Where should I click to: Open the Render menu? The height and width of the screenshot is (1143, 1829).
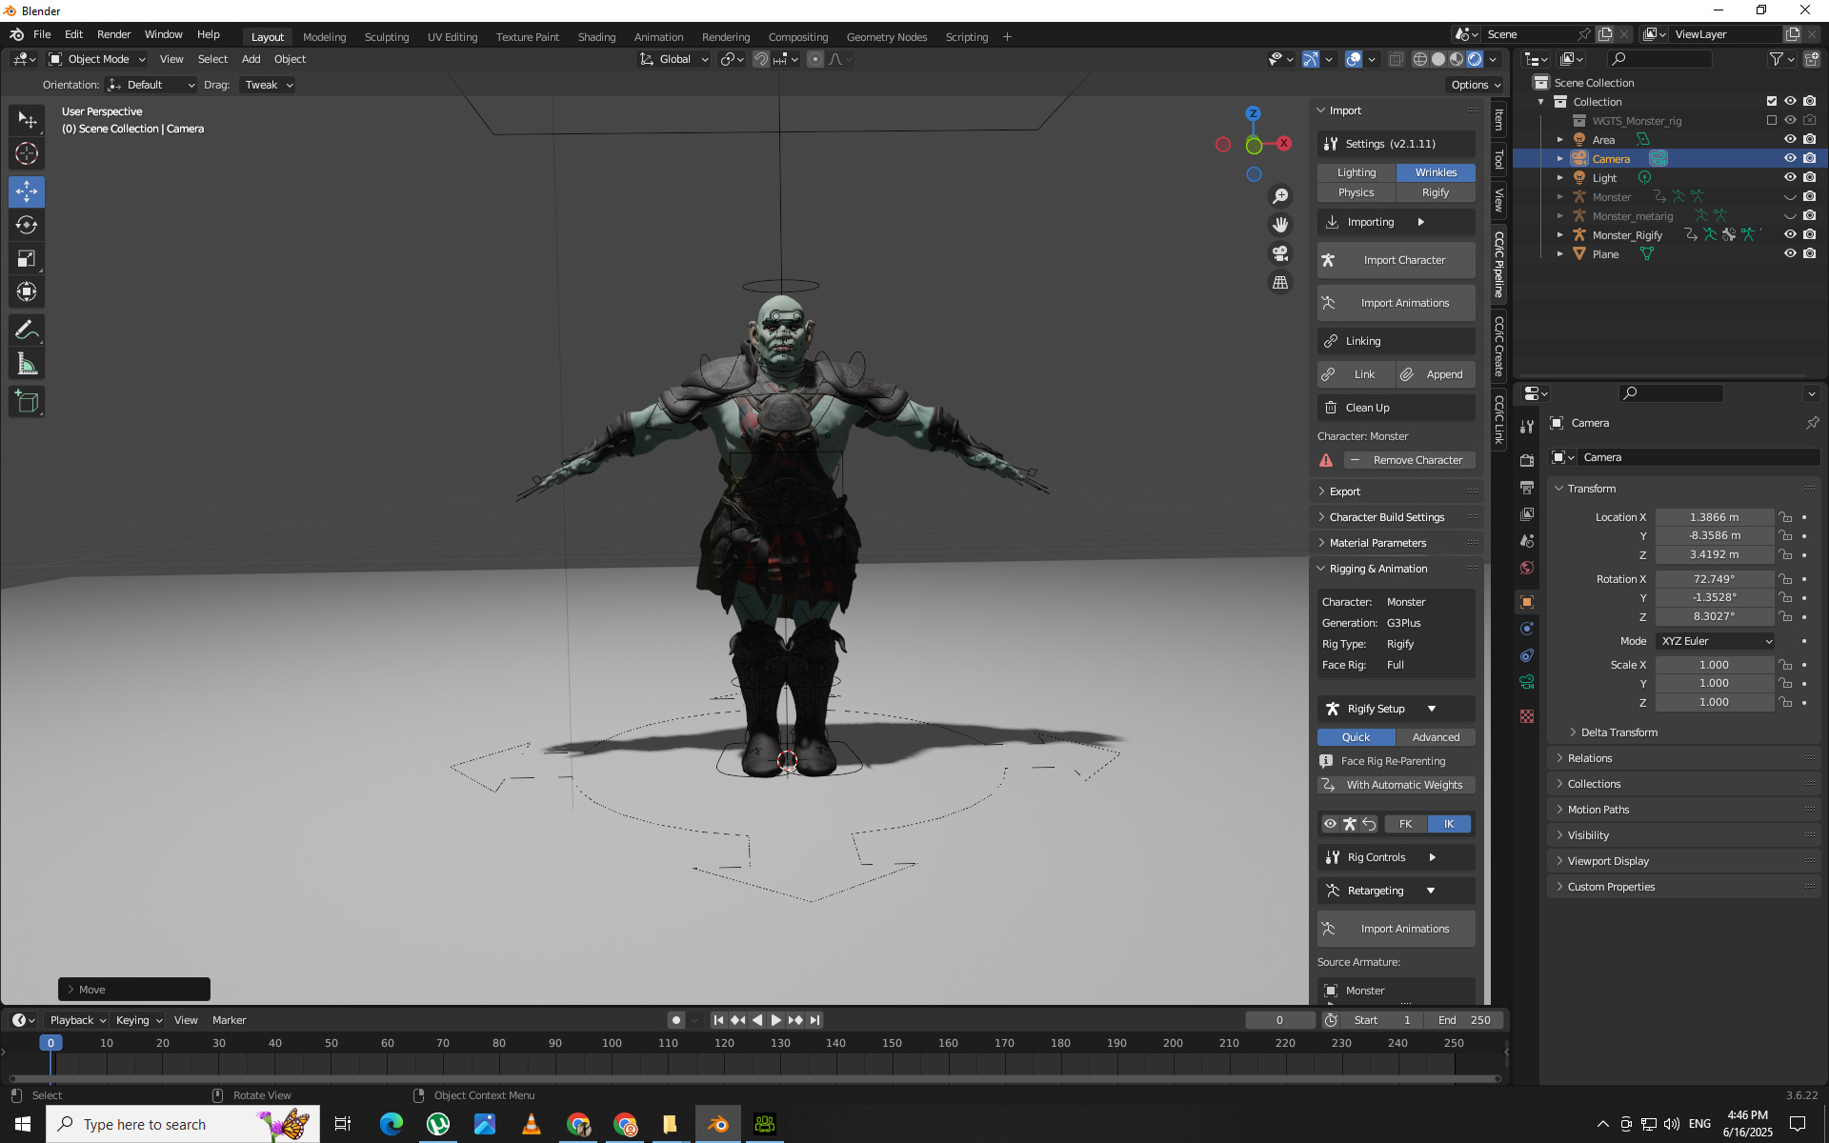tap(113, 34)
